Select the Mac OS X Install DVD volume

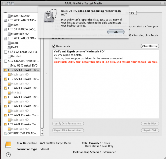tap(22, 65)
